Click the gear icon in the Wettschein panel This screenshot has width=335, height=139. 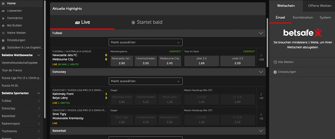(275, 72)
